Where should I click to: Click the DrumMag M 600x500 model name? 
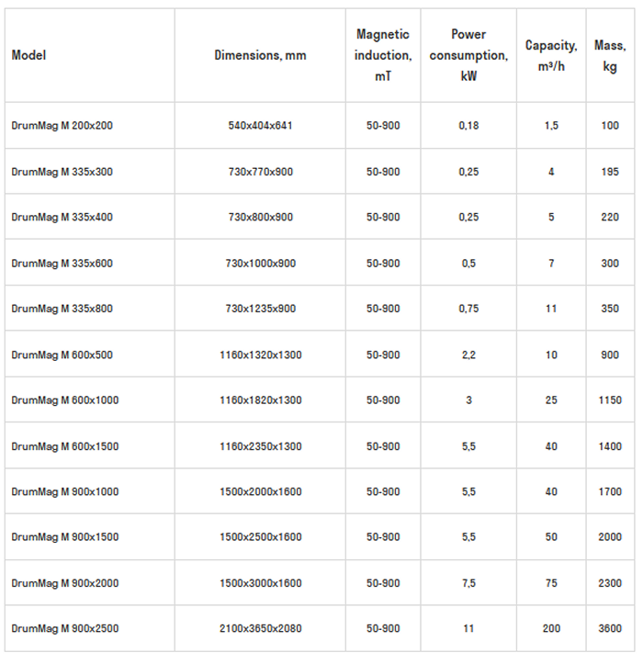click(62, 355)
